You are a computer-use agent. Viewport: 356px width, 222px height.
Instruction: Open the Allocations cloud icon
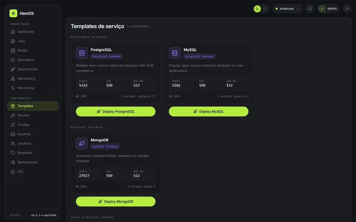(x=13, y=60)
